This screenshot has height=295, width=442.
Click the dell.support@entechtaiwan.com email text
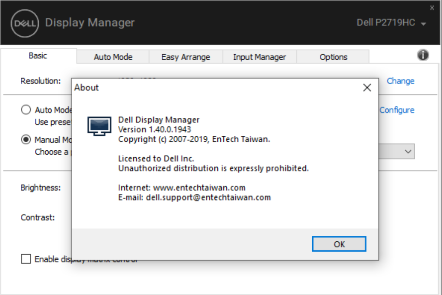(x=208, y=197)
